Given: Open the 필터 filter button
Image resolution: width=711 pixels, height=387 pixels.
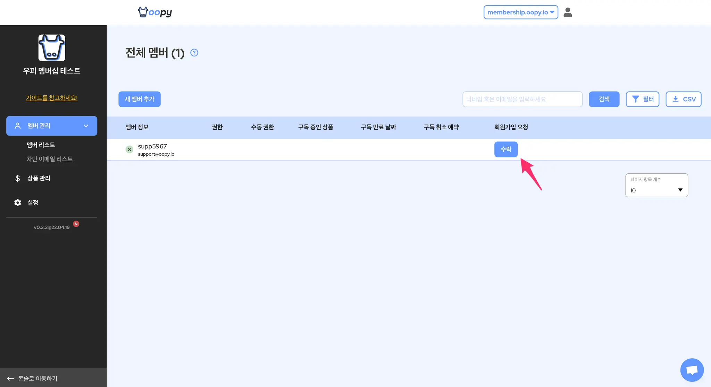Looking at the screenshot, I should point(642,99).
